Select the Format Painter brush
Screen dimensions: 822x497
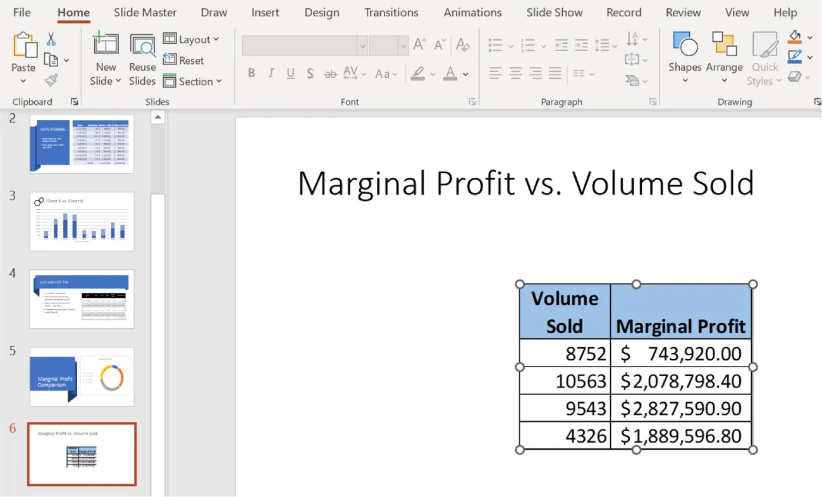[x=51, y=80]
